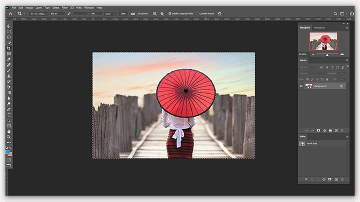The height and width of the screenshot is (202, 360).
Task: Select the Type tool
Action: pos(9,115)
